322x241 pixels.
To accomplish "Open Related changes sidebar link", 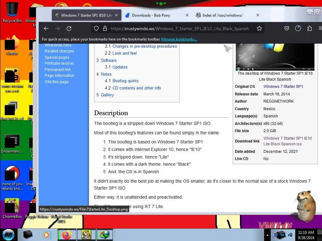I will [x=59, y=51].
